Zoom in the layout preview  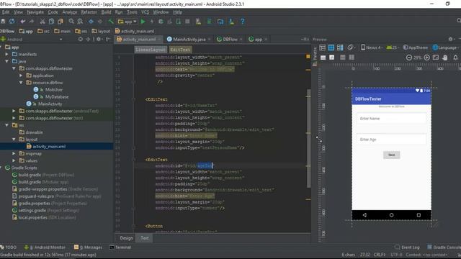[427, 58]
